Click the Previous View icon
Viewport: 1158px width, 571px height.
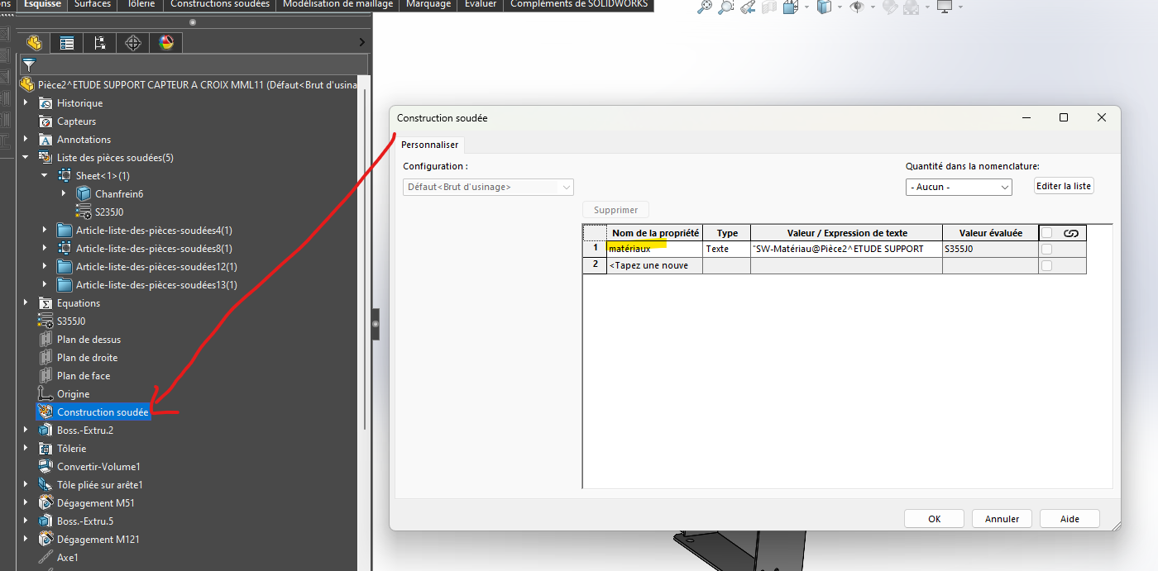[x=748, y=7]
